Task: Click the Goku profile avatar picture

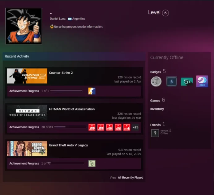Action: point(24,26)
